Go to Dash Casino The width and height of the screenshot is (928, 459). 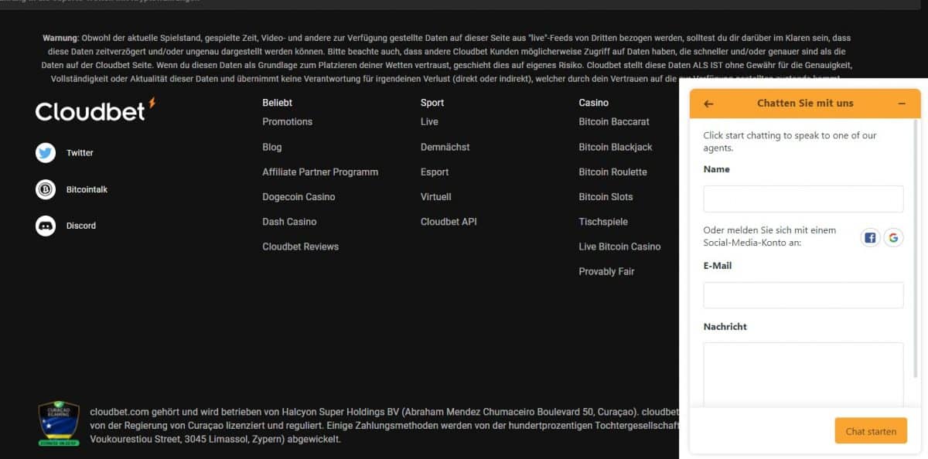[x=289, y=222]
